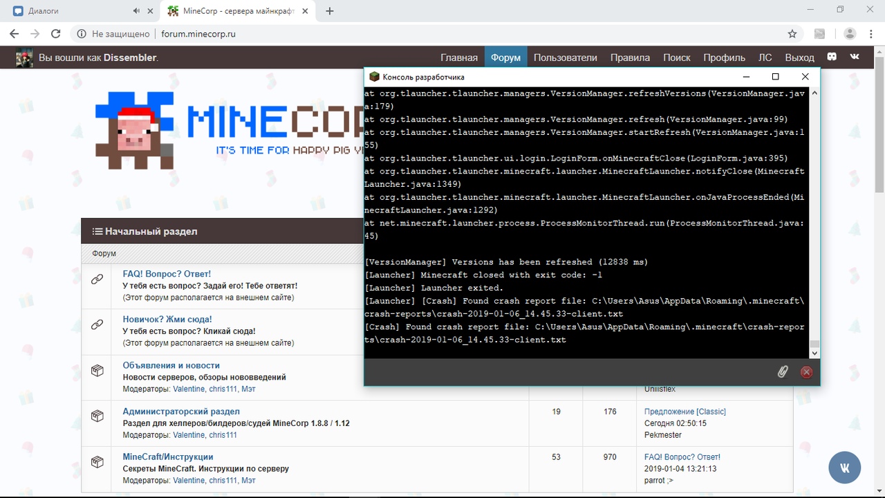Click cube icon beside MineCraft/Инструкции
The image size is (885, 498).
pyautogui.click(x=97, y=461)
